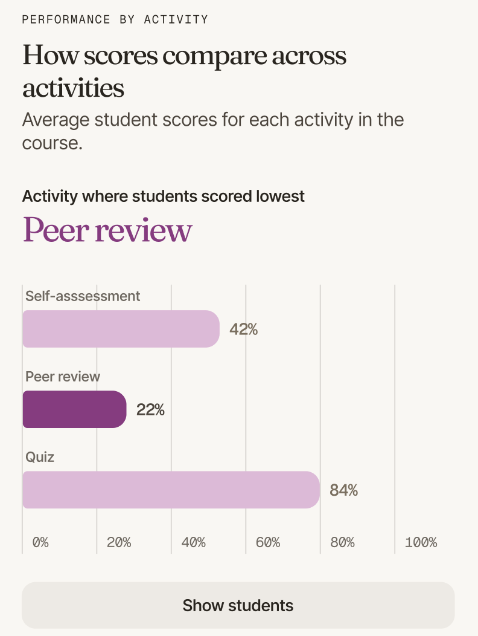Viewport: 478px width, 636px height.
Task: Click the Peer review label above the bar
Action: tap(63, 377)
